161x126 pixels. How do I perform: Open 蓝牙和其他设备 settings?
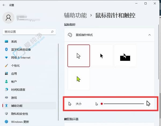pyautogui.click(x=29, y=50)
